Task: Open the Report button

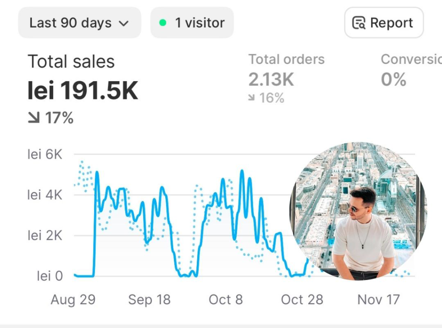Action: [x=383, y=23]
